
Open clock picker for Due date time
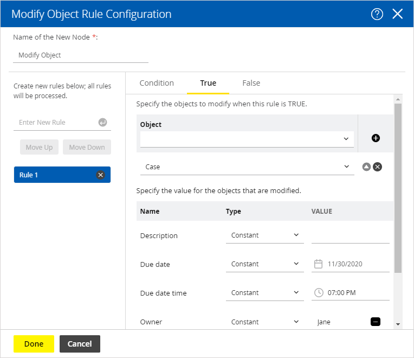[x=319, y=293]
